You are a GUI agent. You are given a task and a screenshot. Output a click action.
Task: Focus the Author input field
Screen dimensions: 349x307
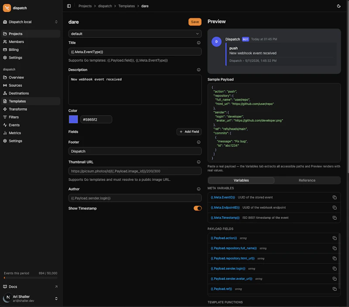[x=135, y=198]
